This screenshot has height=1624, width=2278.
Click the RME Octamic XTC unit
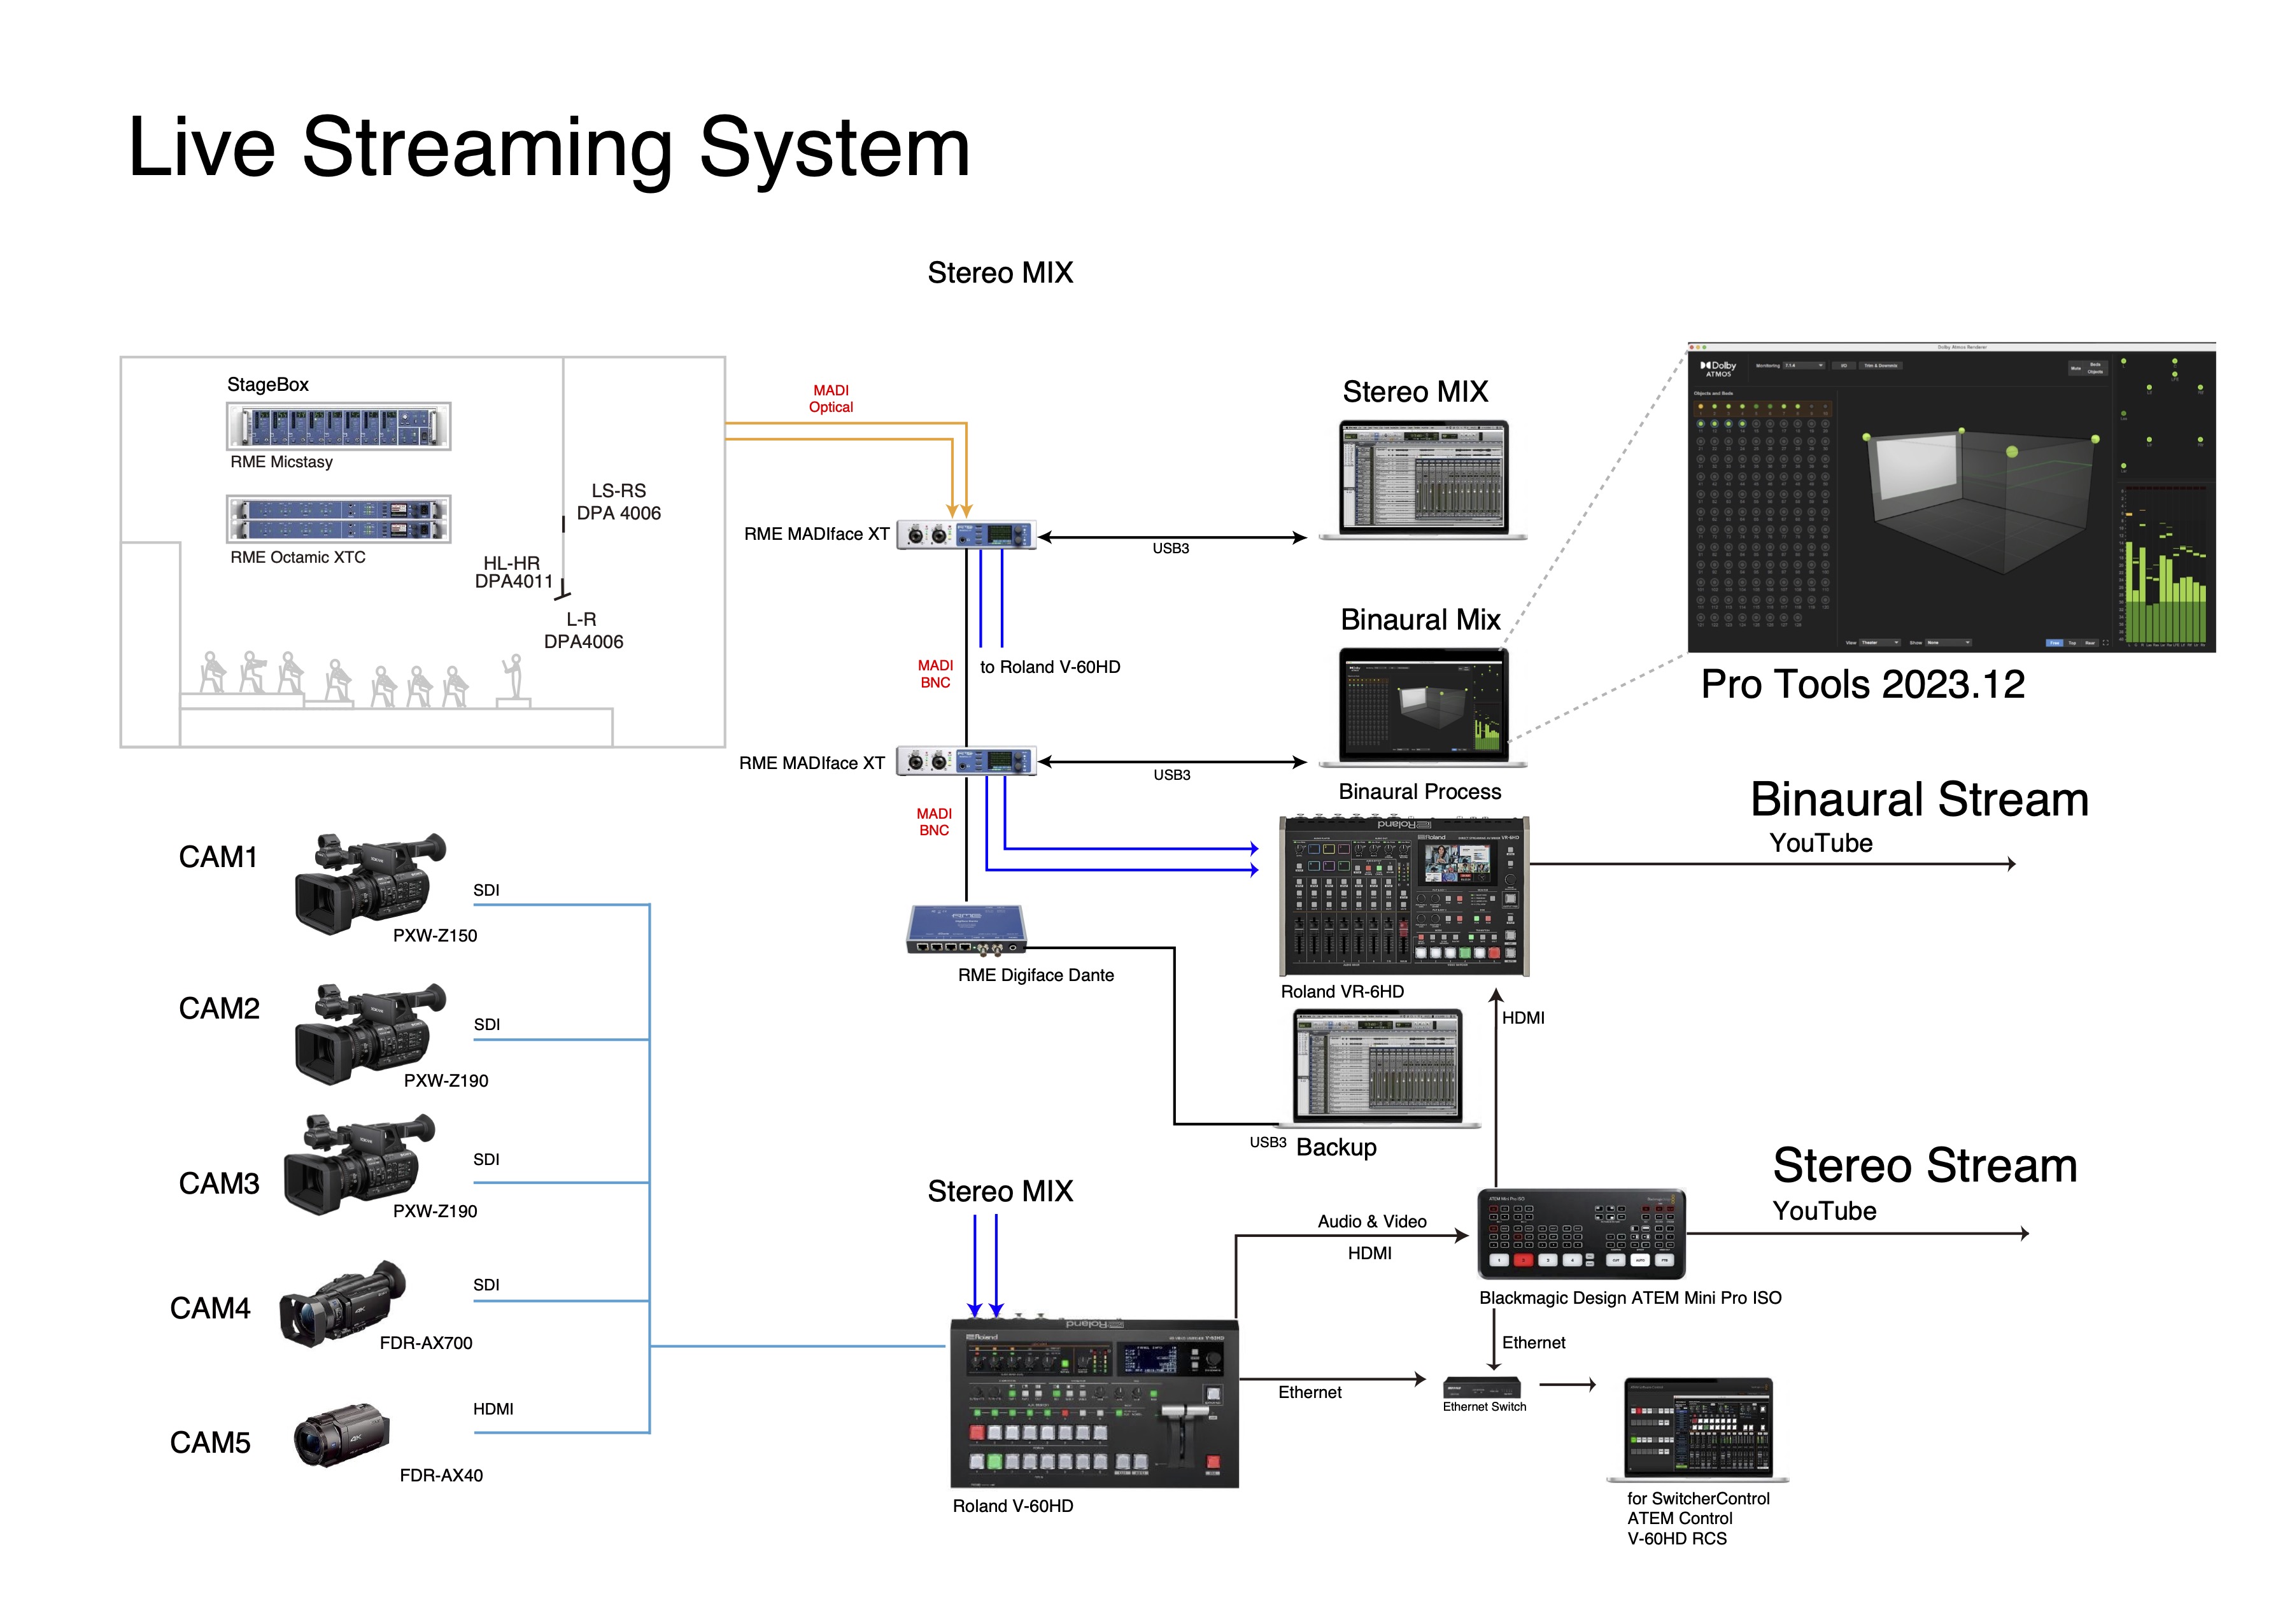tap(338, 519)
